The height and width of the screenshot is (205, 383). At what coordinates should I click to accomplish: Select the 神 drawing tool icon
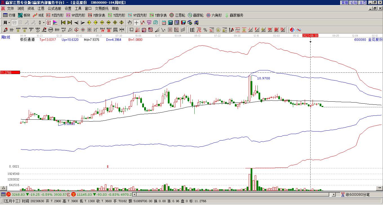[x=102, y=30]
